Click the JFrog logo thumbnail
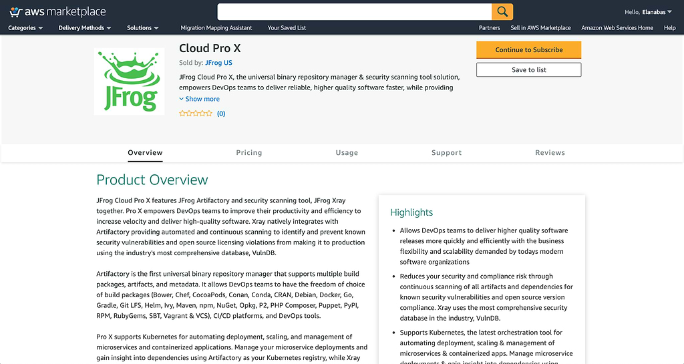Image resolution: width=684 pixels, height=364 pixels. pyautogui.click(x=129, y=81)
